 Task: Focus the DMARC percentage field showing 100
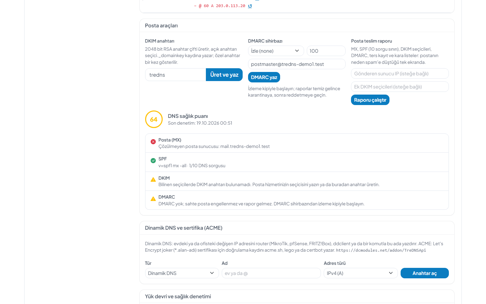click(x=326, y=51)
